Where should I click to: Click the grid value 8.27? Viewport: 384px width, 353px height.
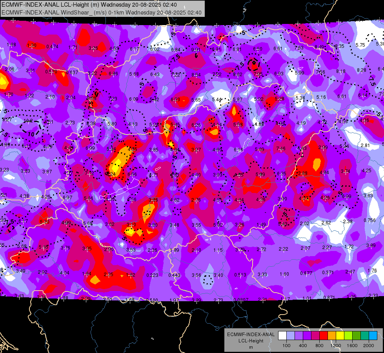tap(7, 120)
